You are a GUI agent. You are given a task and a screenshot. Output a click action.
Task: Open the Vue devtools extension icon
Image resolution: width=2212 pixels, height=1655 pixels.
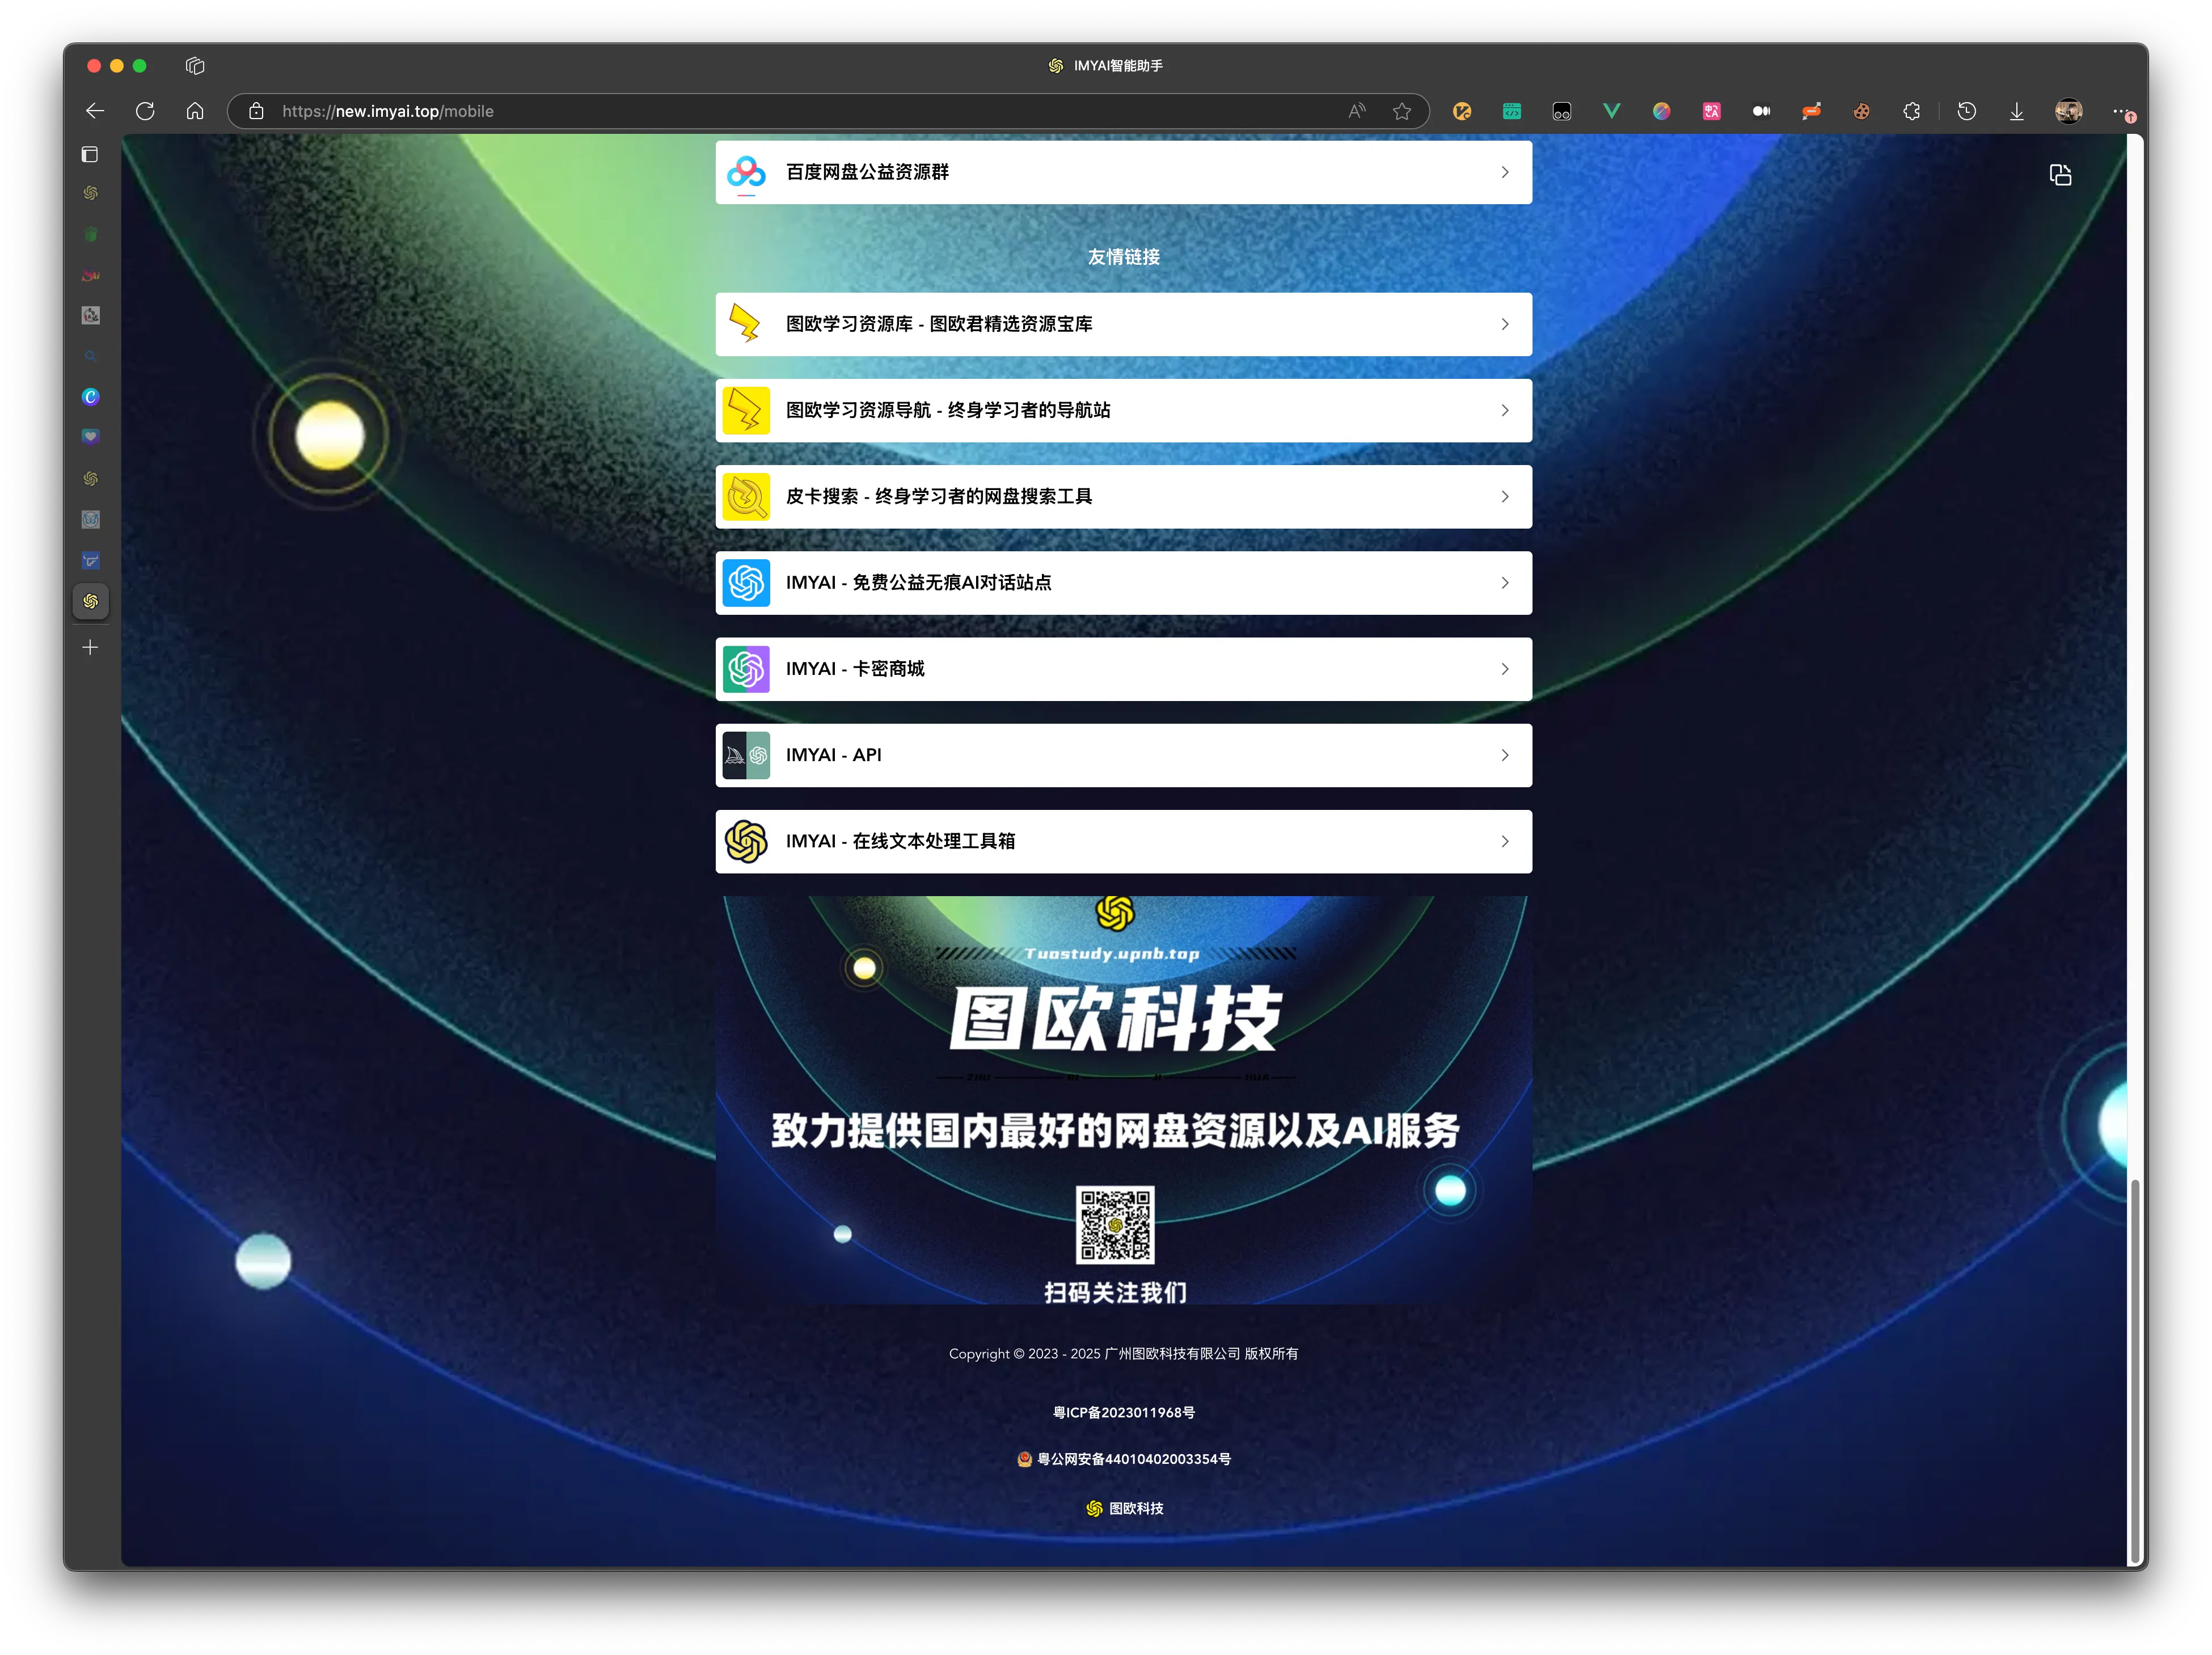(x=1611, y=111)
